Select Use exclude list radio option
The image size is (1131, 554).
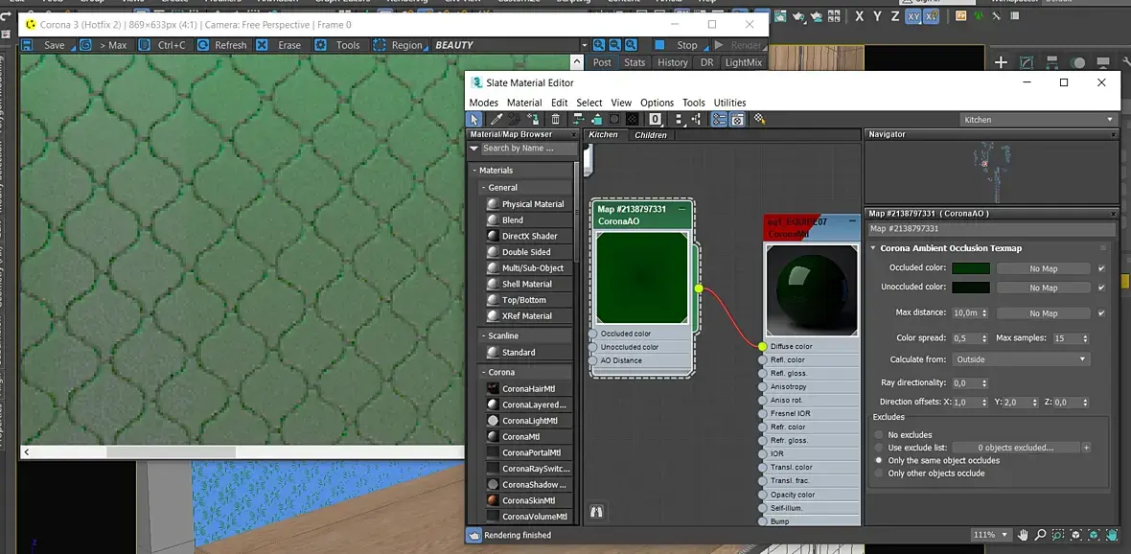pyautogui.click(x=879, y=448)
